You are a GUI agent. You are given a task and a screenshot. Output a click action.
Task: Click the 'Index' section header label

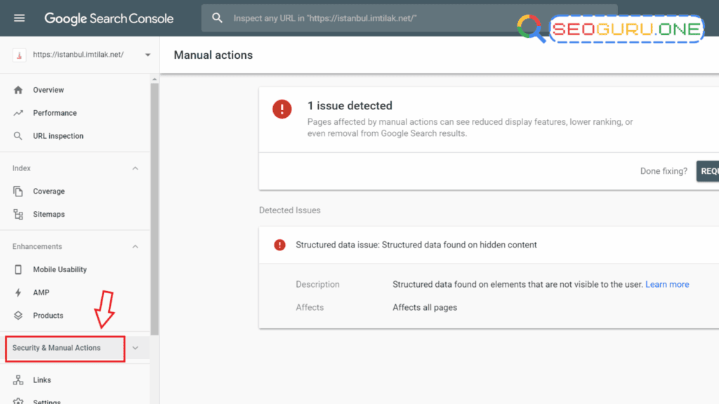[22, 168]
